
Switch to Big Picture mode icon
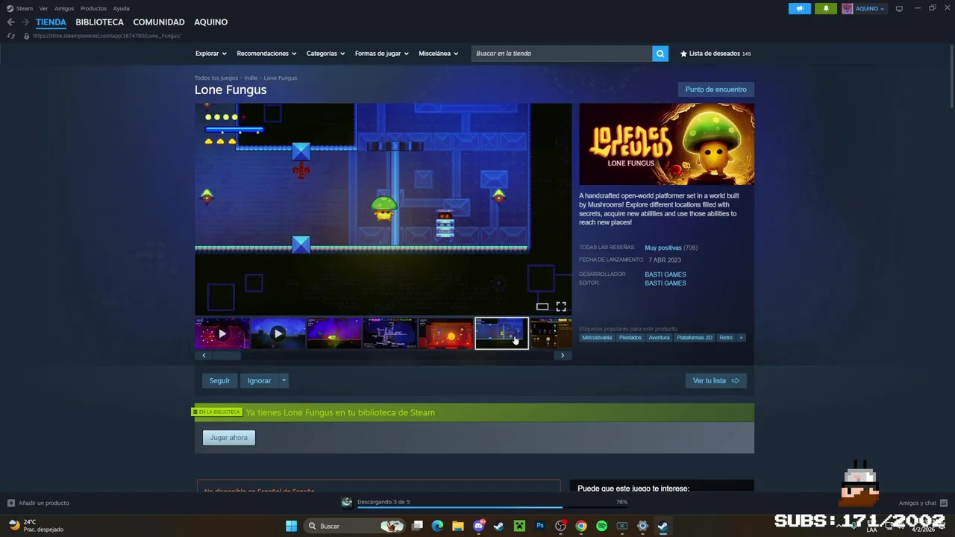click(x=899, y=8)
